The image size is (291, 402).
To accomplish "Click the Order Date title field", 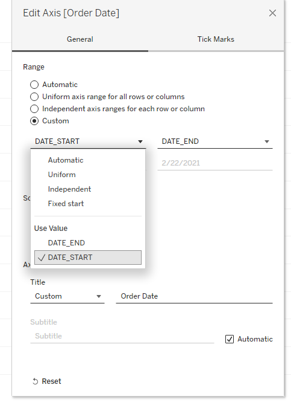I will pos(194,296).
